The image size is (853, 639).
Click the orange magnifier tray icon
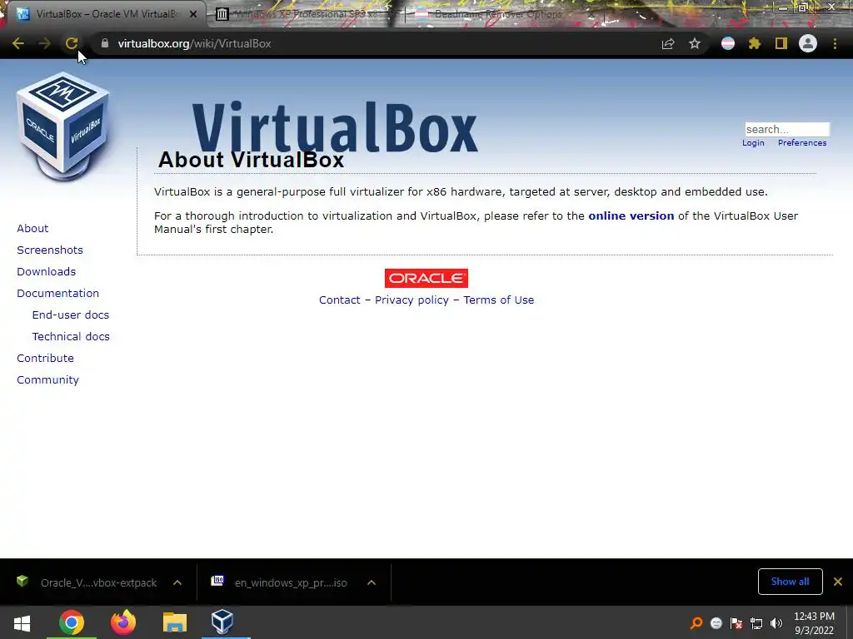pos(696,623)
